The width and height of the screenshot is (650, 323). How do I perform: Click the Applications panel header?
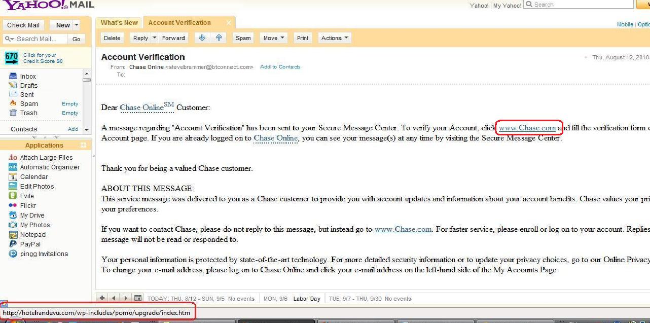[x=45, y=146]
